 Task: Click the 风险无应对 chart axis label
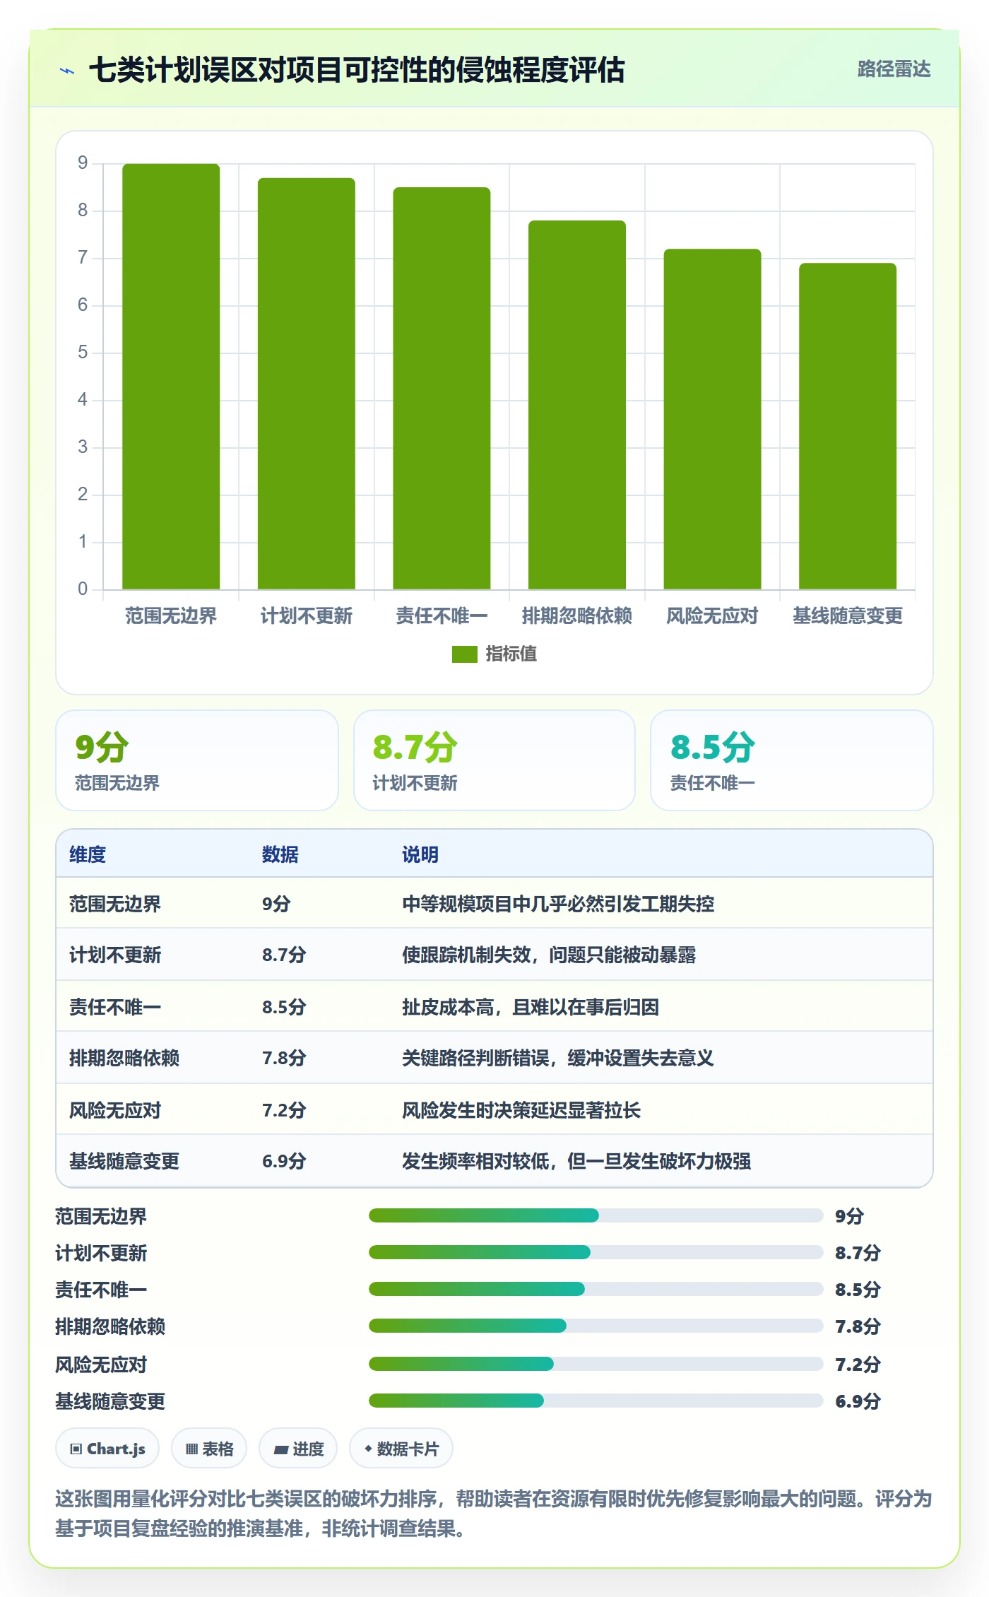tap(712, 615)
